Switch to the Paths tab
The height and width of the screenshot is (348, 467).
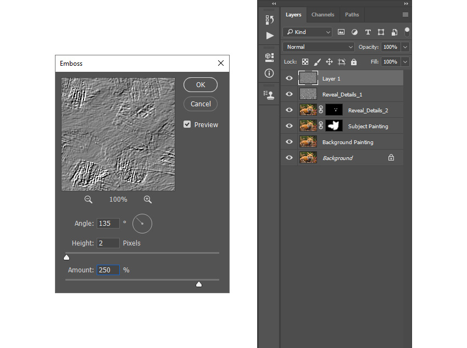[352, 15]
